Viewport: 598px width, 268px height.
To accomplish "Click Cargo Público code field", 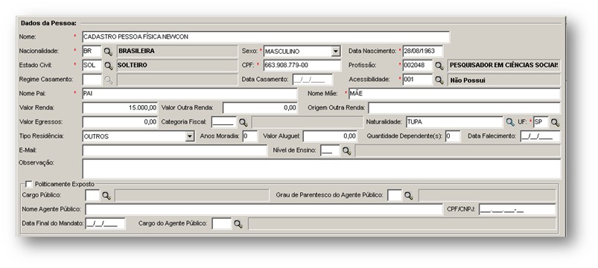I will tap(92, 196).
